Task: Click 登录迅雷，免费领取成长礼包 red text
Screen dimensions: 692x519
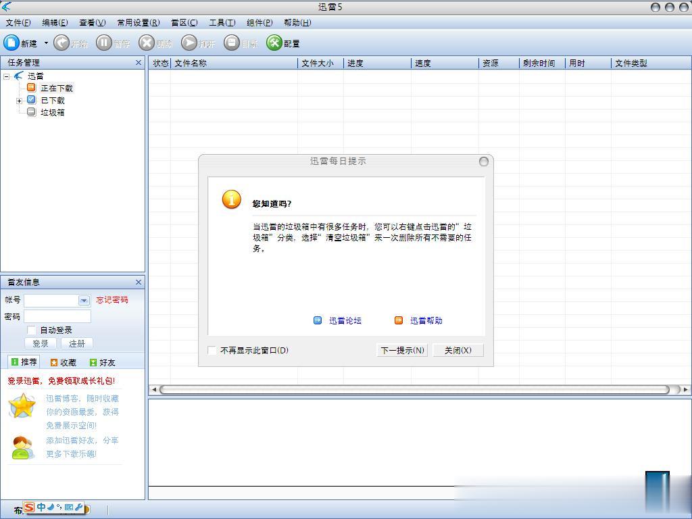Action: [x=61, y=381]
